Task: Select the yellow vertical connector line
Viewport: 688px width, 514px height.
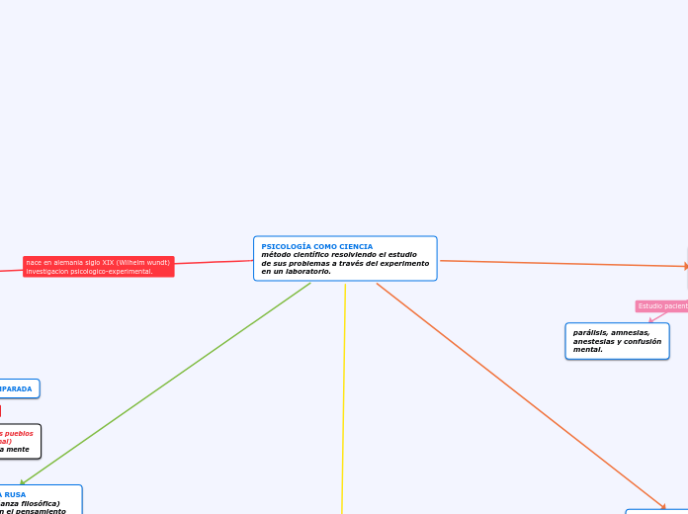Action: click(344, 398)
